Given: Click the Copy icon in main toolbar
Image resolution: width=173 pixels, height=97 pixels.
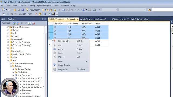Looking at the screenshot, I should click(x=63, y=10).
